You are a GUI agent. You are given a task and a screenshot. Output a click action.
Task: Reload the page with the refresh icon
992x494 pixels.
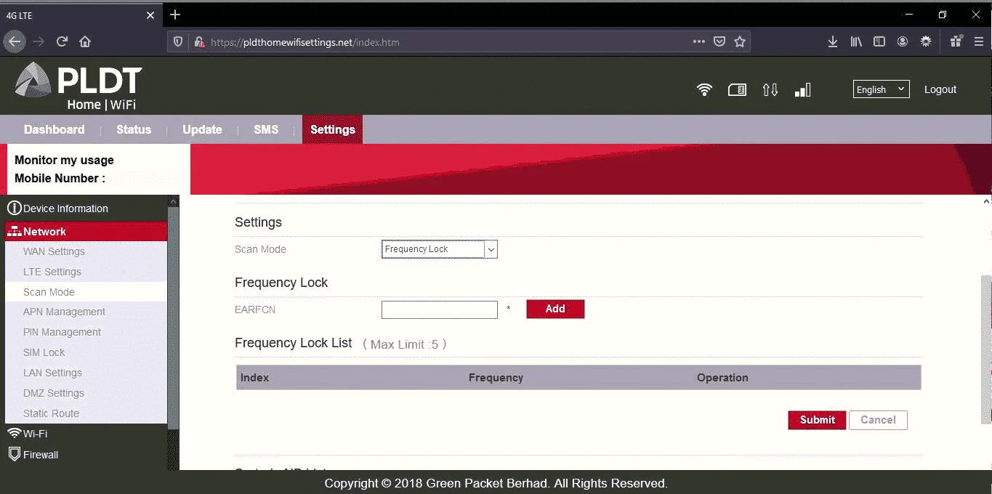(62, 42)
